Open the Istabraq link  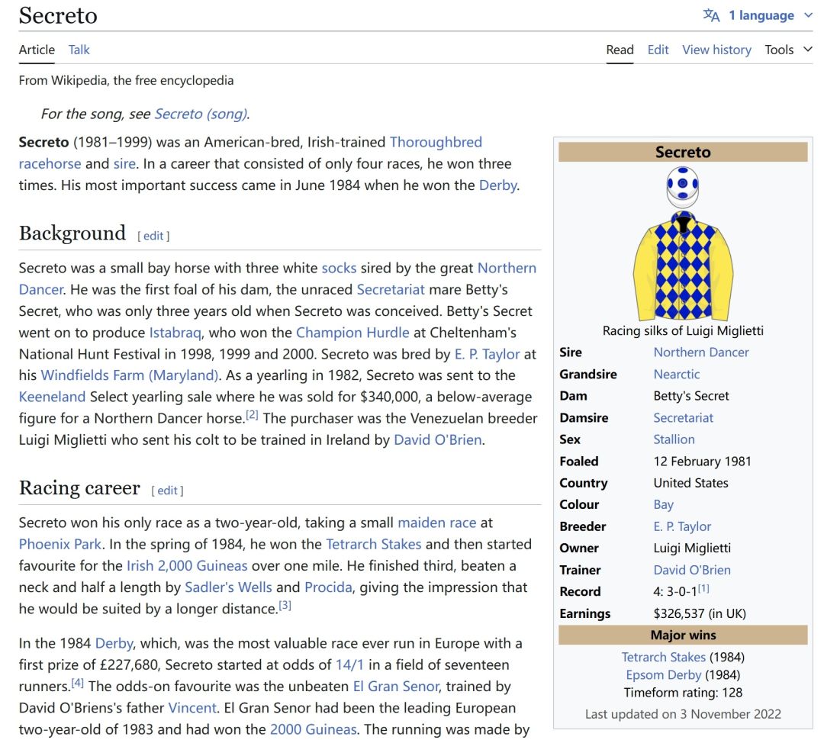tap(175, 333)
